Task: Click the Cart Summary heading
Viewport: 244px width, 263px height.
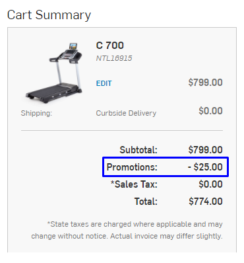Action: (49, 15)
